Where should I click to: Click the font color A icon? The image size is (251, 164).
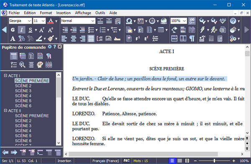click(x=51, y=21)
